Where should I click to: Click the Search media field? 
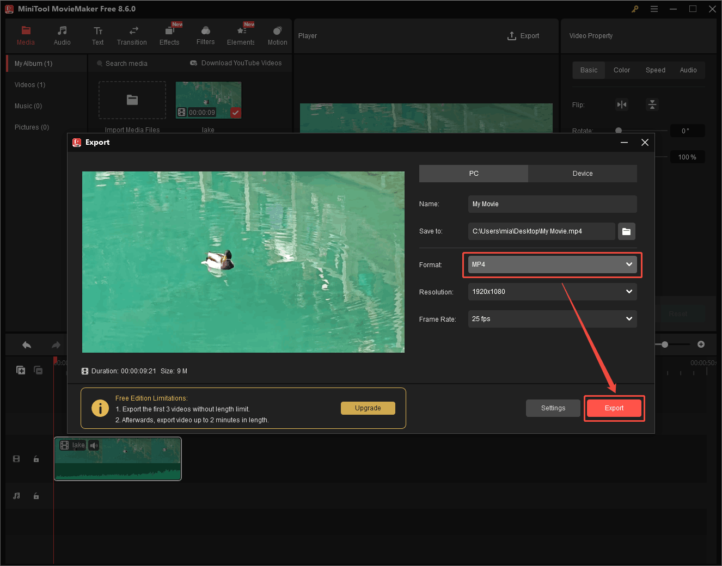[x=126, y=64]
